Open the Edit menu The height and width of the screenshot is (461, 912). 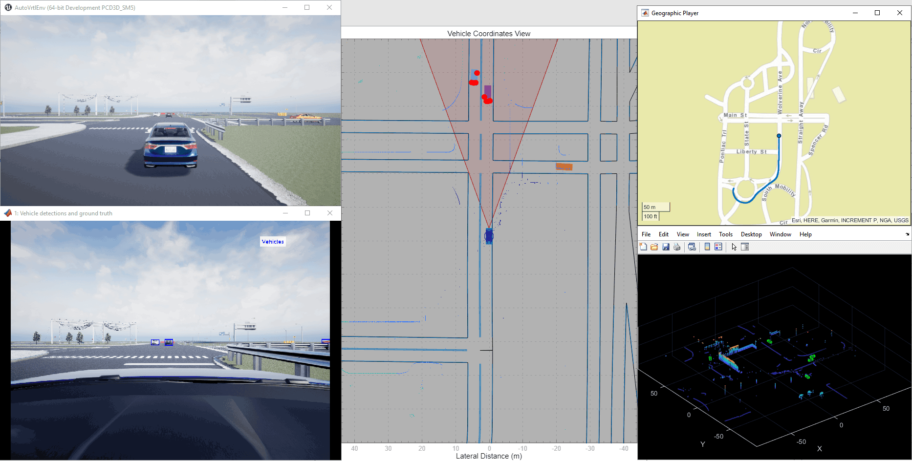click(x=664, y=234)
